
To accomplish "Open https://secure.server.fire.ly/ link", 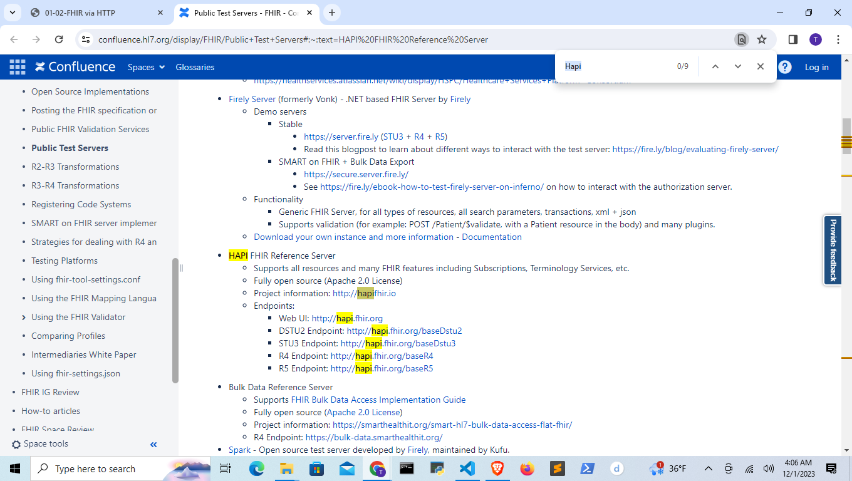I will tap(356, 174).
